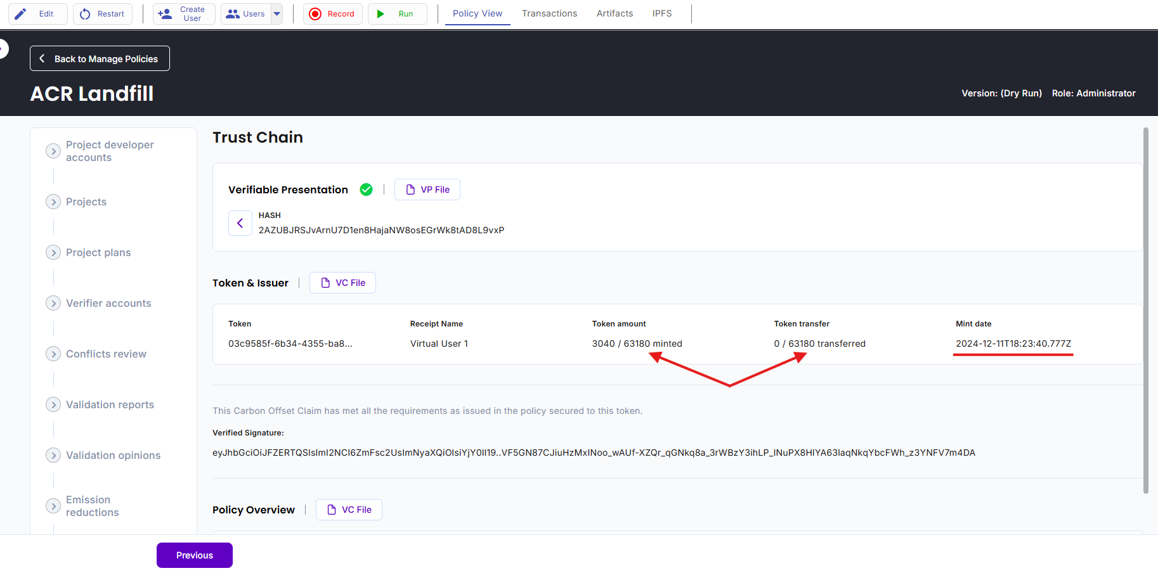Image resolution: width=1158 pixels, height=573 pixels.
Task: Expand the Verifier accounts step
Action: (53, 303)
